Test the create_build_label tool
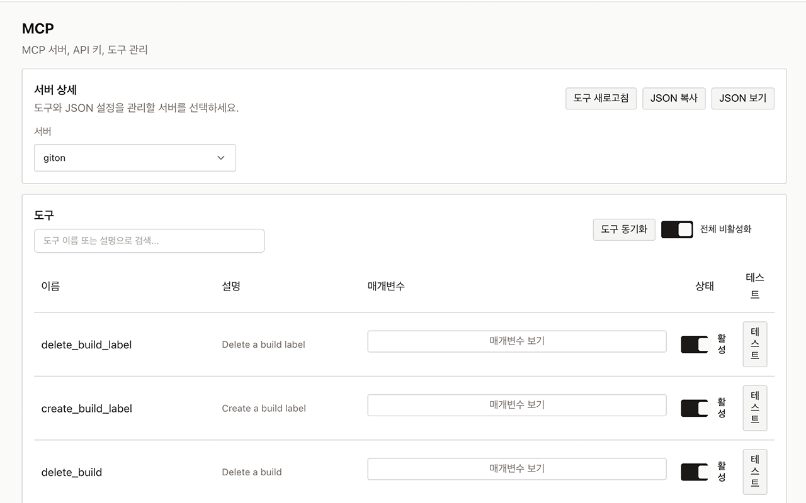Image resolution: width=806 pixels, height=503 pixels. tap(755, 408)
